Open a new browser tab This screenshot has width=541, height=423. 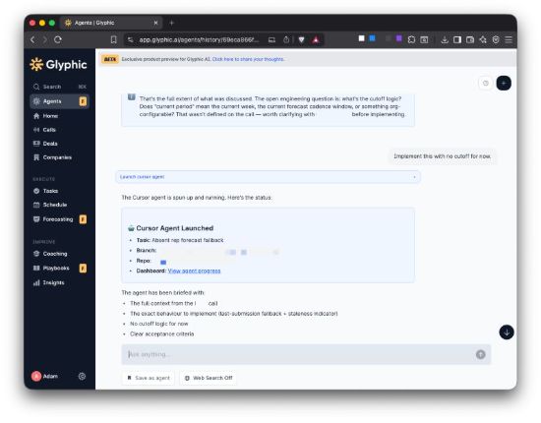pyautogui.click(x=171, y=23)
